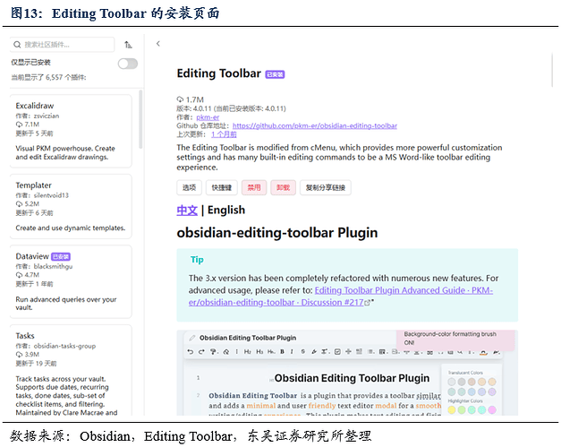Click the 1 个月前 last-updated link
The width and height of the screenshot is (561, 447).
pyautogui.click(x=224, y=134)
